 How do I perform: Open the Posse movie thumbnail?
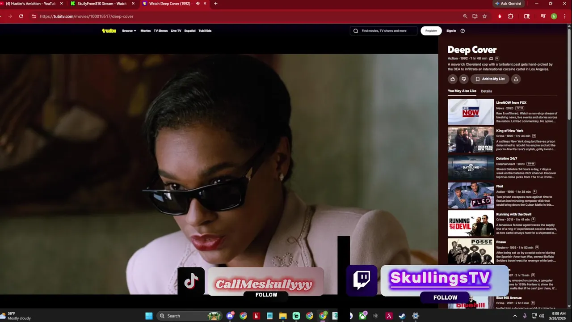coord(471,251)
